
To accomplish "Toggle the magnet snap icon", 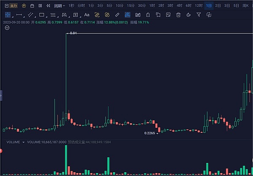I will (x=138, y=15).
